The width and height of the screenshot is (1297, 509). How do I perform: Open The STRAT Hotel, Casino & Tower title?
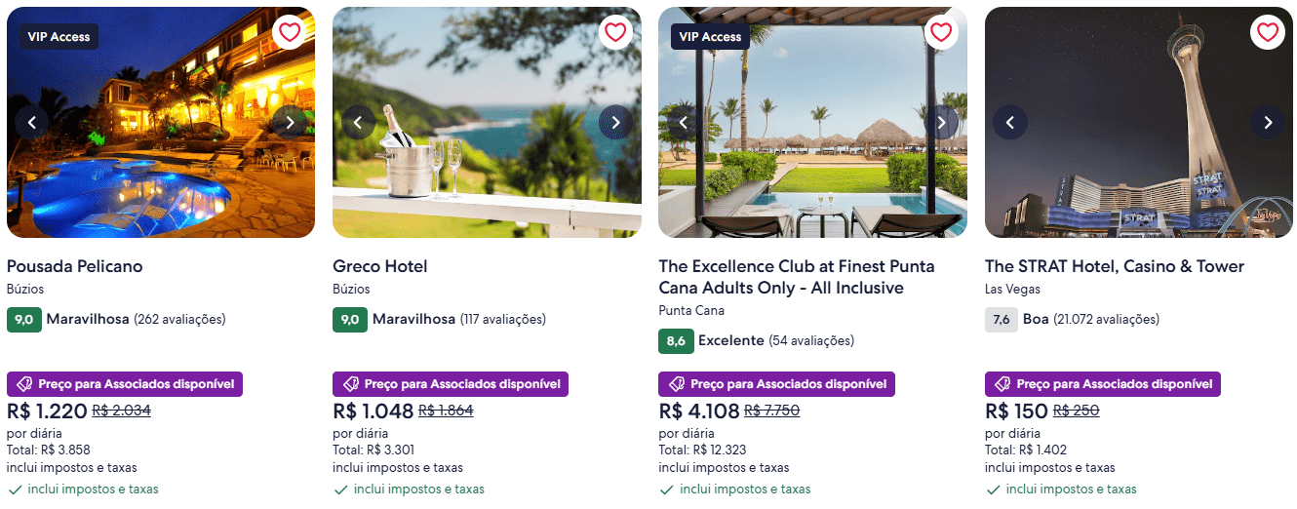[1115, 266]
